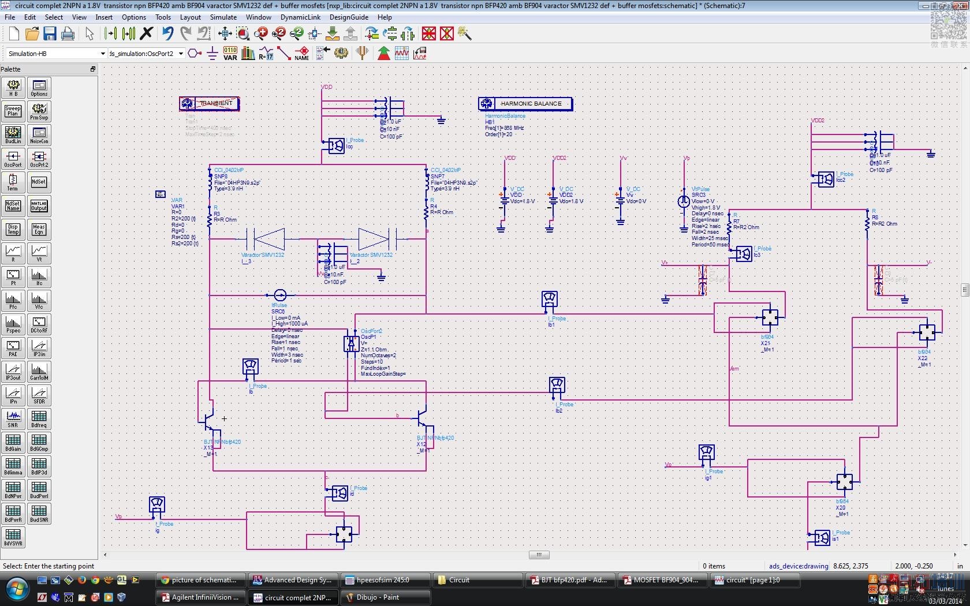This screenshot has width=970, height=606.
Task: Pick the OscPort component from the palette
Action: [13, 159]
